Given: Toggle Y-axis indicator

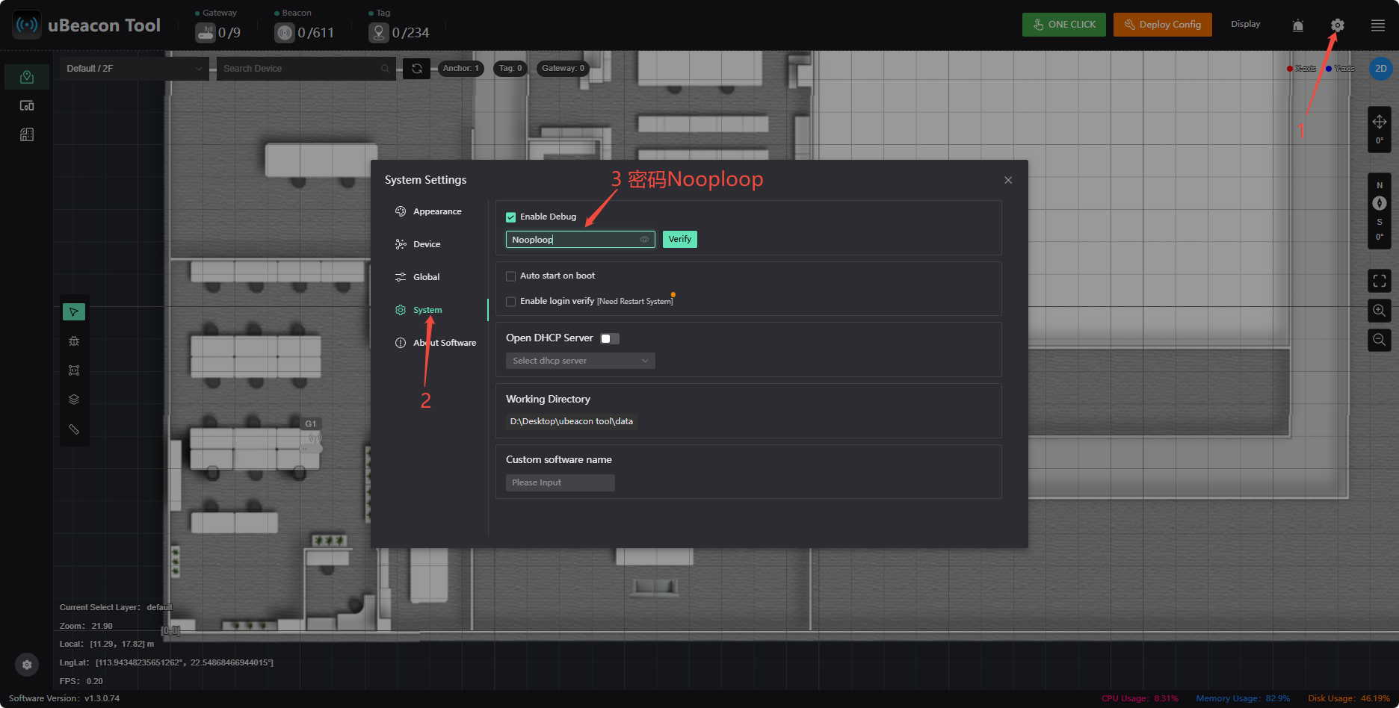Looking at the screenshot, I should [1340, 69].
